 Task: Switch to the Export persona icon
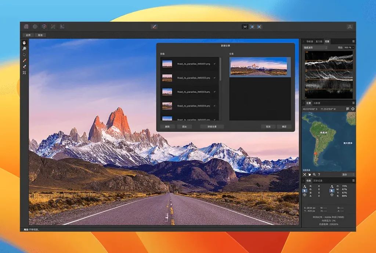point(62,26)
